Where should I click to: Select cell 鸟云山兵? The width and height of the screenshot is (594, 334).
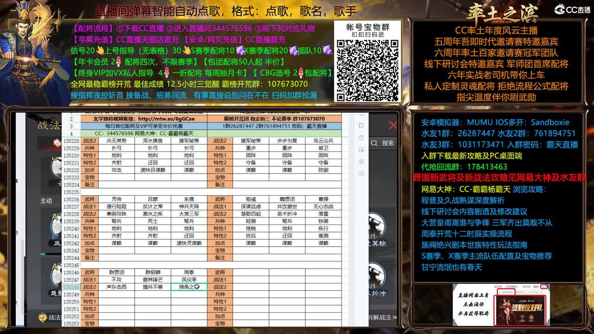(323, 141)
